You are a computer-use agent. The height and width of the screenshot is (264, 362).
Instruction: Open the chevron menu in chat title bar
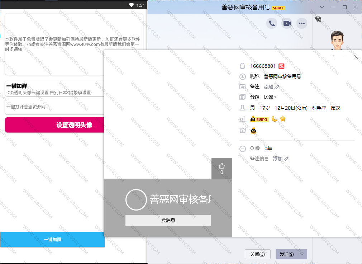click(322, 7)
